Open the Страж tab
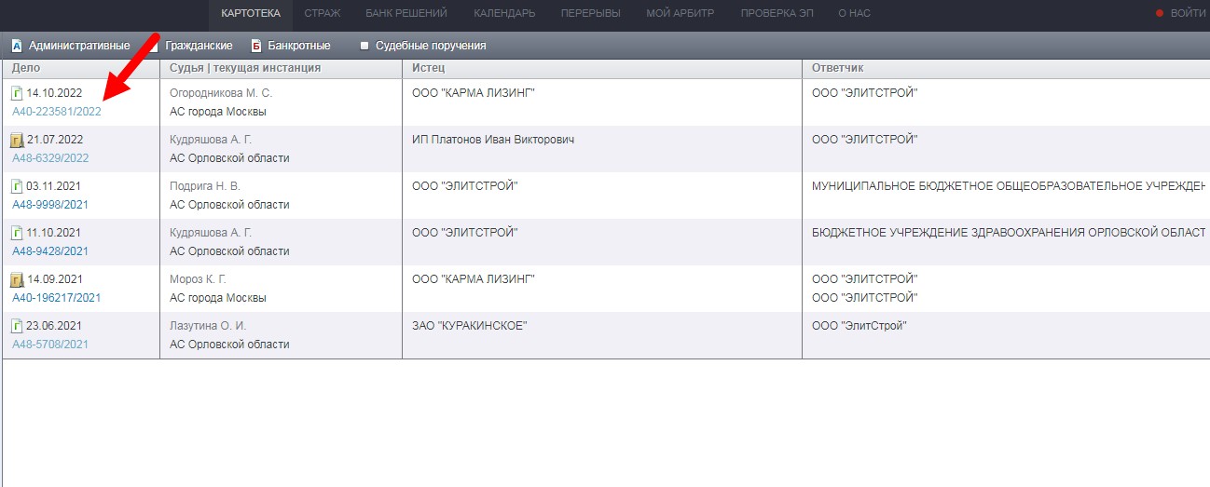Viewport: 1210px width, 487px height. [322, 13]
